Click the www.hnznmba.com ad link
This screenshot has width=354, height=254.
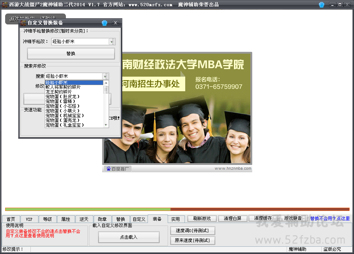(233, 169)
